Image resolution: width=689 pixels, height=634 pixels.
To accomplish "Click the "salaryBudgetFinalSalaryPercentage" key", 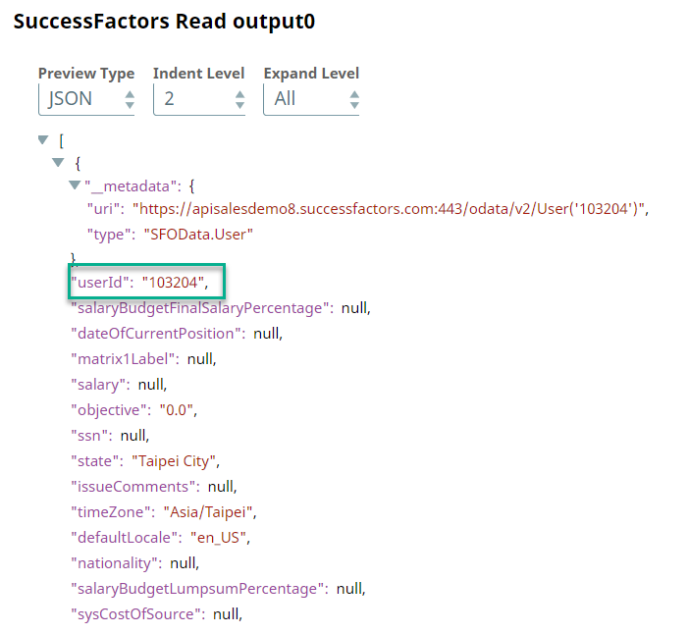I will click(202, 308).
